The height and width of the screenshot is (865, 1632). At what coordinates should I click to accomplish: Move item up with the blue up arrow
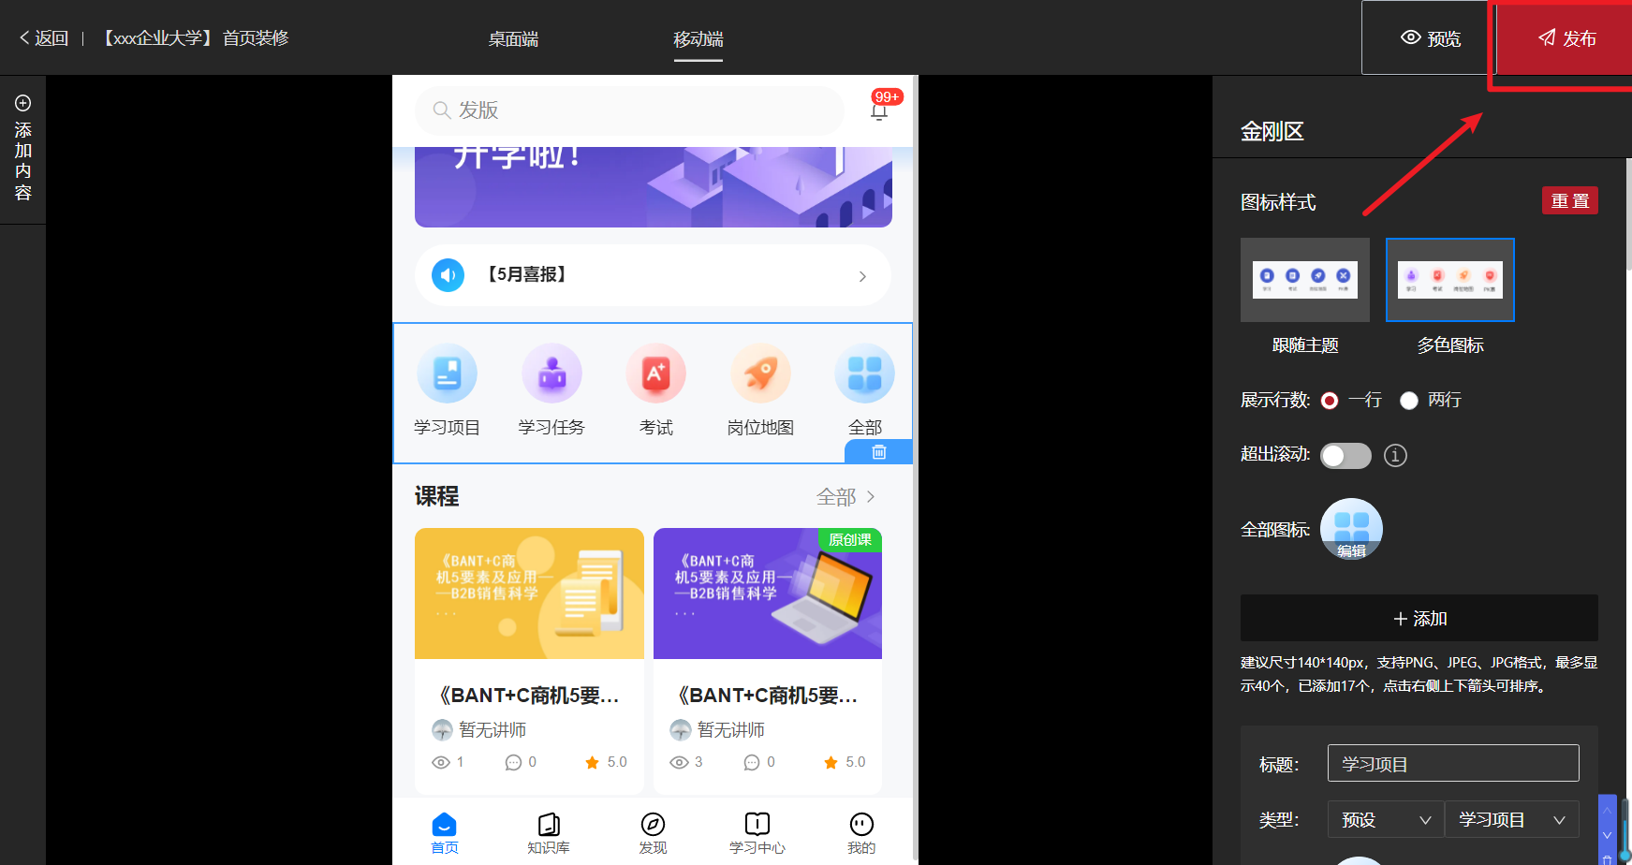click(1607, 810)
